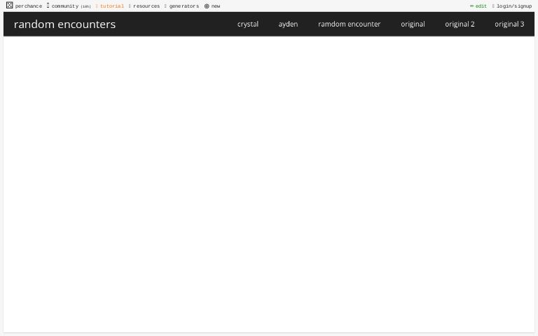Browse the generators text link

(184, 6)
